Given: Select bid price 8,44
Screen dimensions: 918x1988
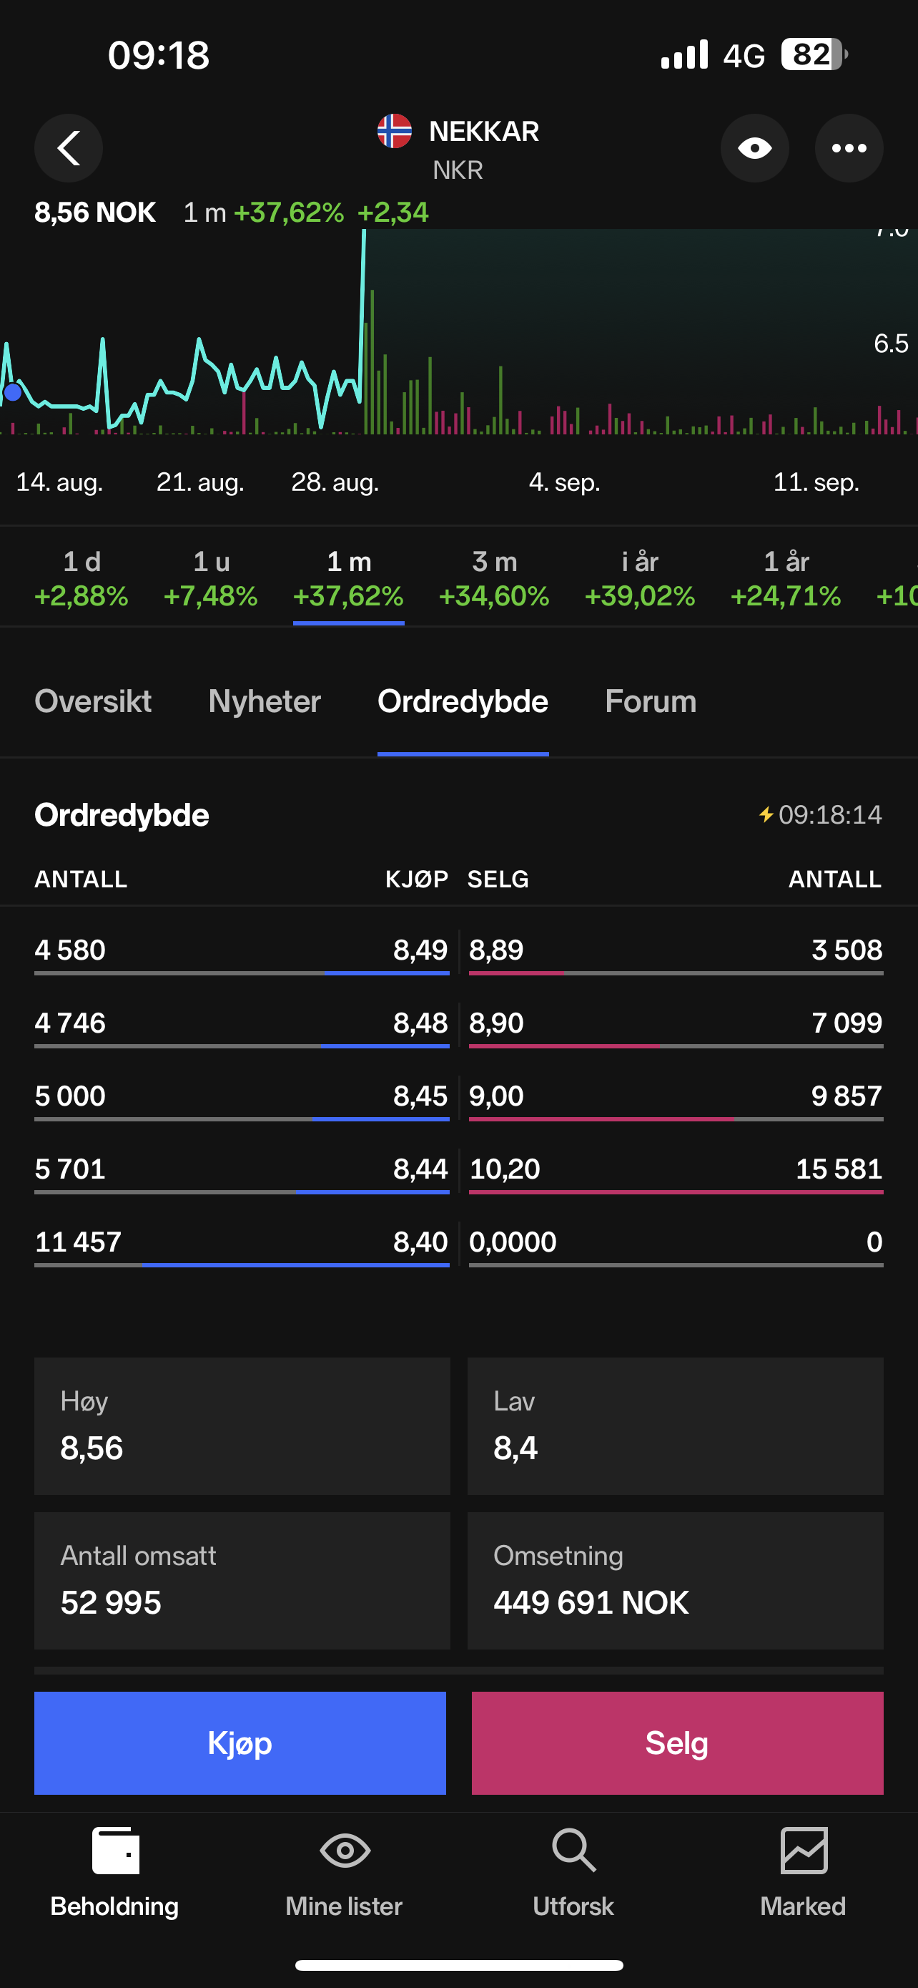Looking at the screenshot, I should tap(420, 1169).
